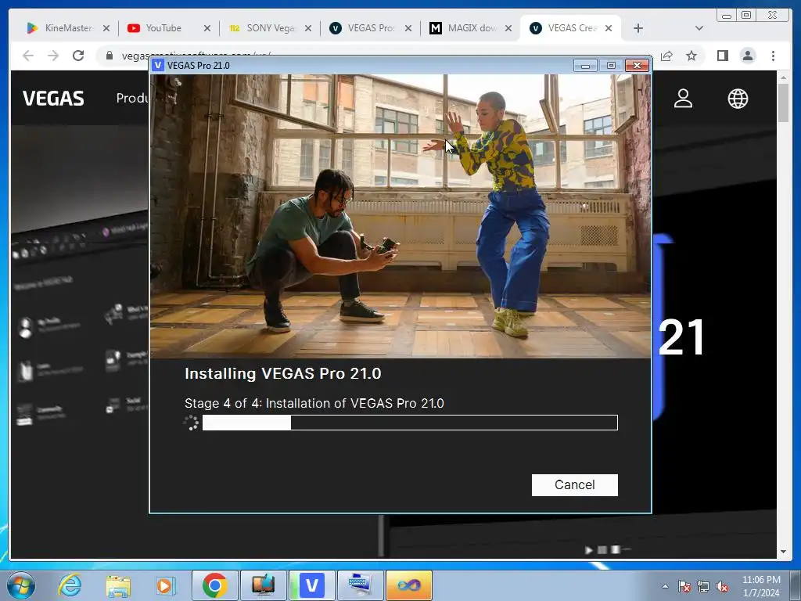Viewport: 801px width, 601px height.
Task: Go back in Chrome
Action: [28, 56]
